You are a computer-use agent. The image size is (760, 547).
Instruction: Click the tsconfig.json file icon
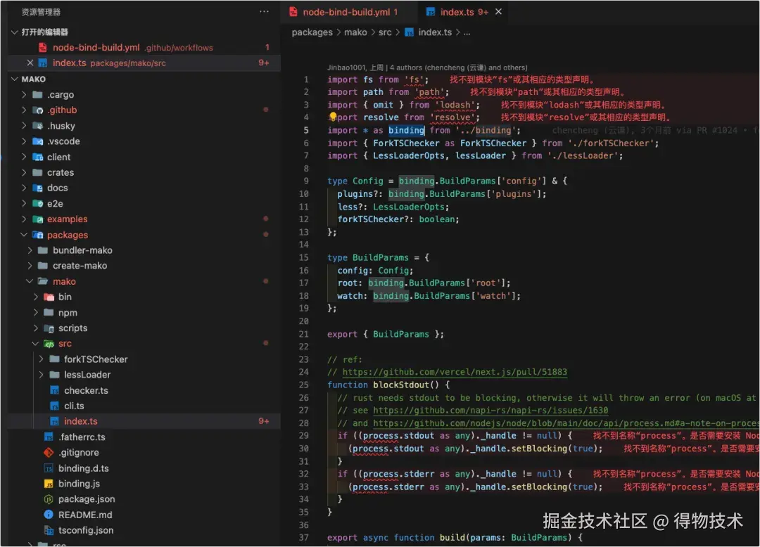click(x=49, y=531)
